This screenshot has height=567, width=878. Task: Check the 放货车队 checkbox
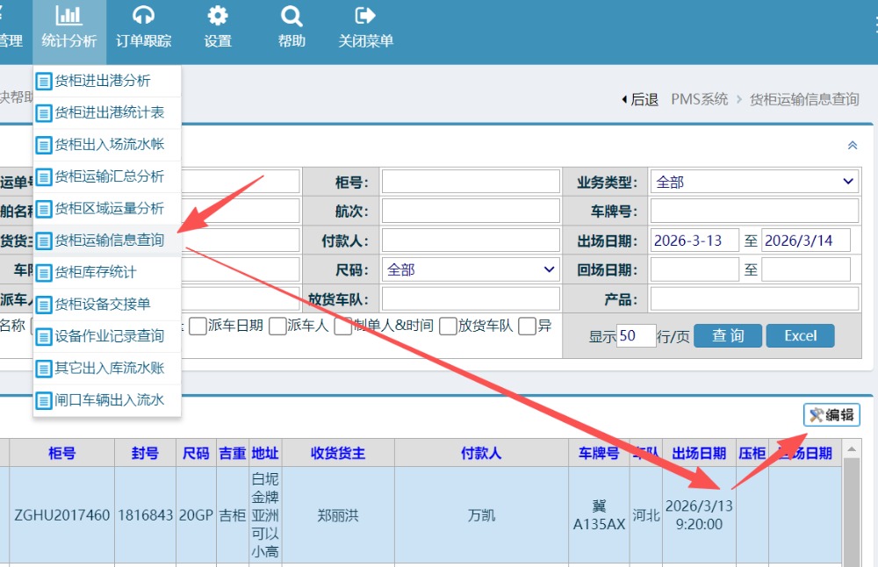point(449,326)
